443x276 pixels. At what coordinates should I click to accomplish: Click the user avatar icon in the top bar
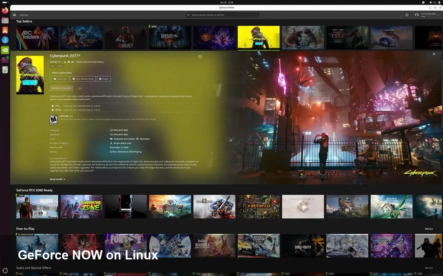[x=417, y=14]
